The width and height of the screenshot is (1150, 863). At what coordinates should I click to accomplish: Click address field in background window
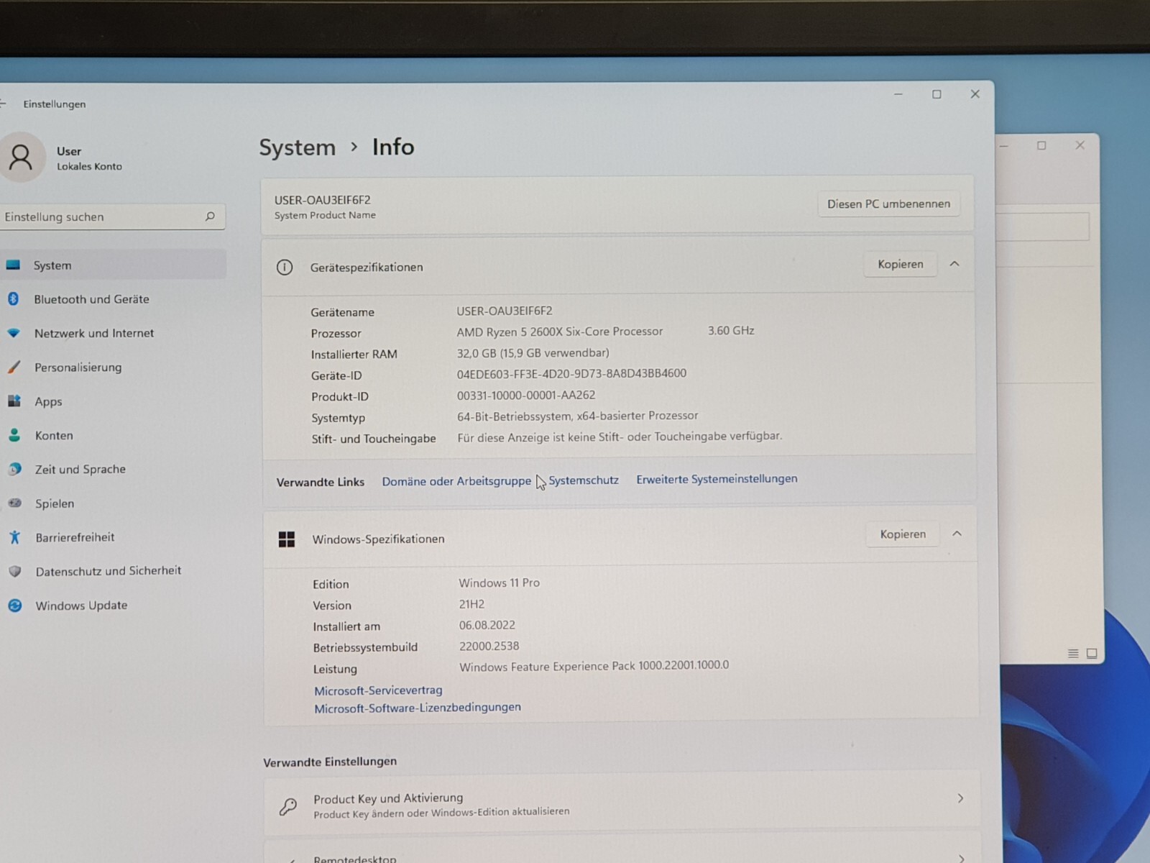tap(1043, 227)
